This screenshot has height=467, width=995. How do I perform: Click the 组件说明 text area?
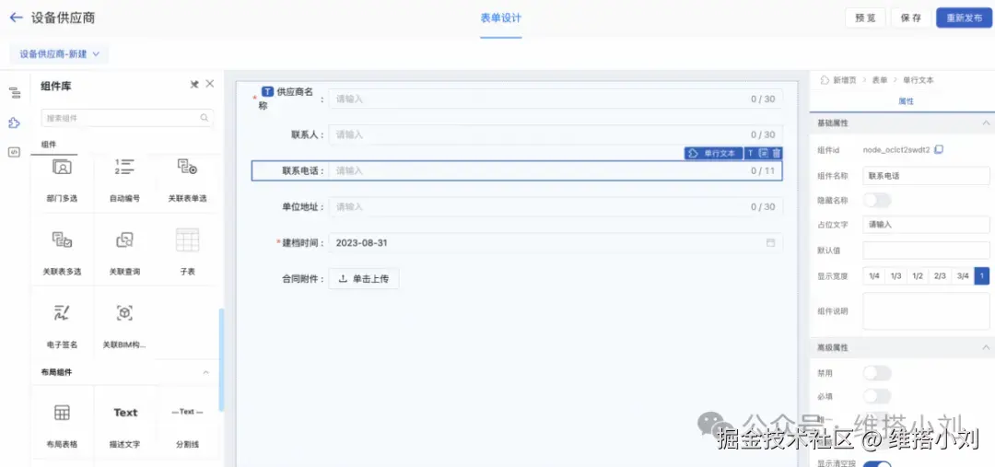(x=926, y=311)
